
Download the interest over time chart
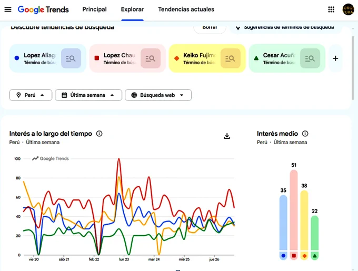[x=227, y=136]
